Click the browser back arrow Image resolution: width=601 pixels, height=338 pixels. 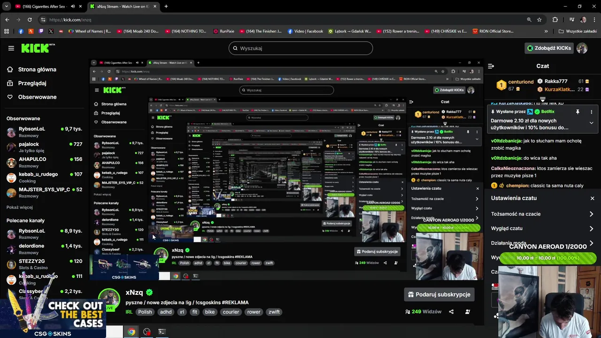[x=7, y=20]
